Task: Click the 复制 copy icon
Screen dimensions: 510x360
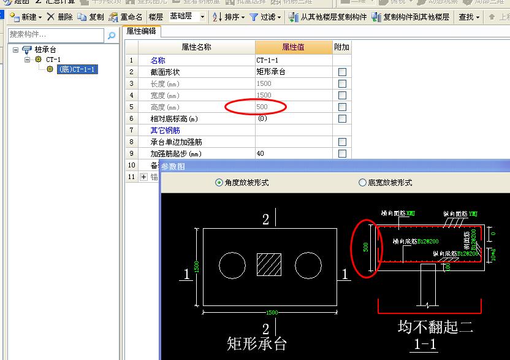Action: [82, 17]
